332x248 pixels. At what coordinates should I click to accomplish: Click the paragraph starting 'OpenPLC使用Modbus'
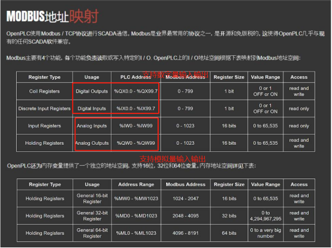[x=165, y=37]
